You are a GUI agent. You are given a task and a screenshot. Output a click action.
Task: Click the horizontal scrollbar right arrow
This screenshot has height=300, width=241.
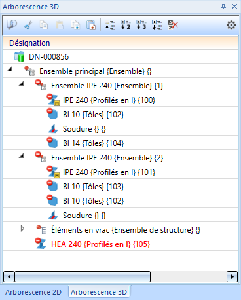(232, 277)
